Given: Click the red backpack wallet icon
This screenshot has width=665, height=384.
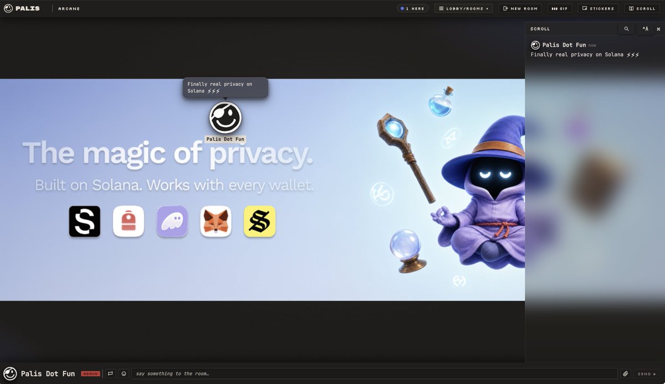Looking at the screenshot, I should [129, 221].
